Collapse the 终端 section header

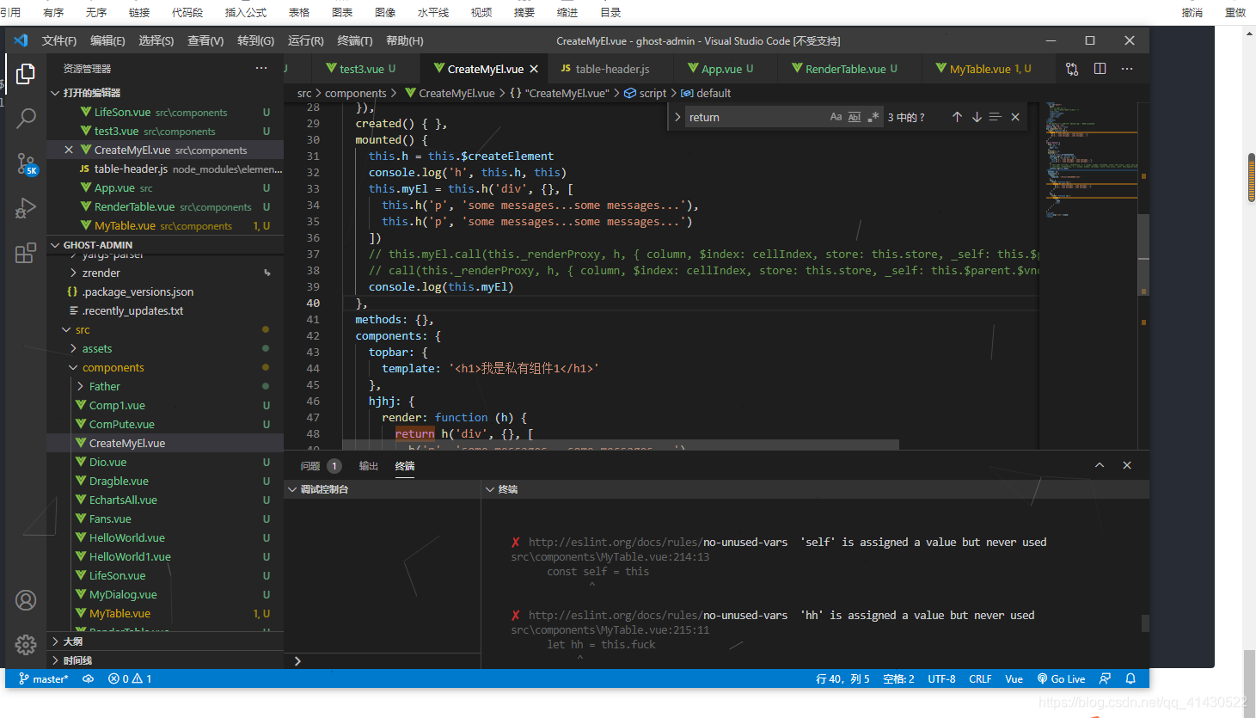point(815,489)
